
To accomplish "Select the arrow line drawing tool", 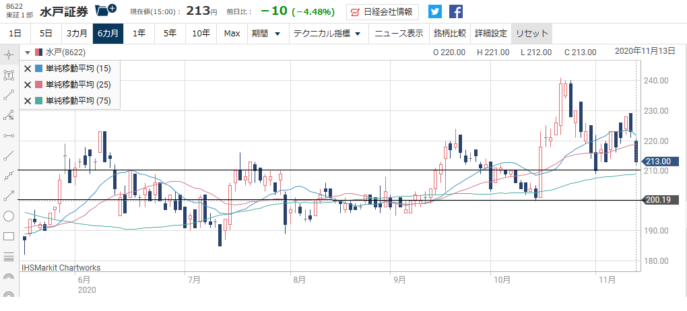I will point(9,196).
